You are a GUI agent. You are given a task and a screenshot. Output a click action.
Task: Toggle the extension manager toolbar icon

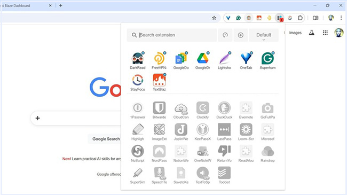pyautogui.click(x=280, y=18)
